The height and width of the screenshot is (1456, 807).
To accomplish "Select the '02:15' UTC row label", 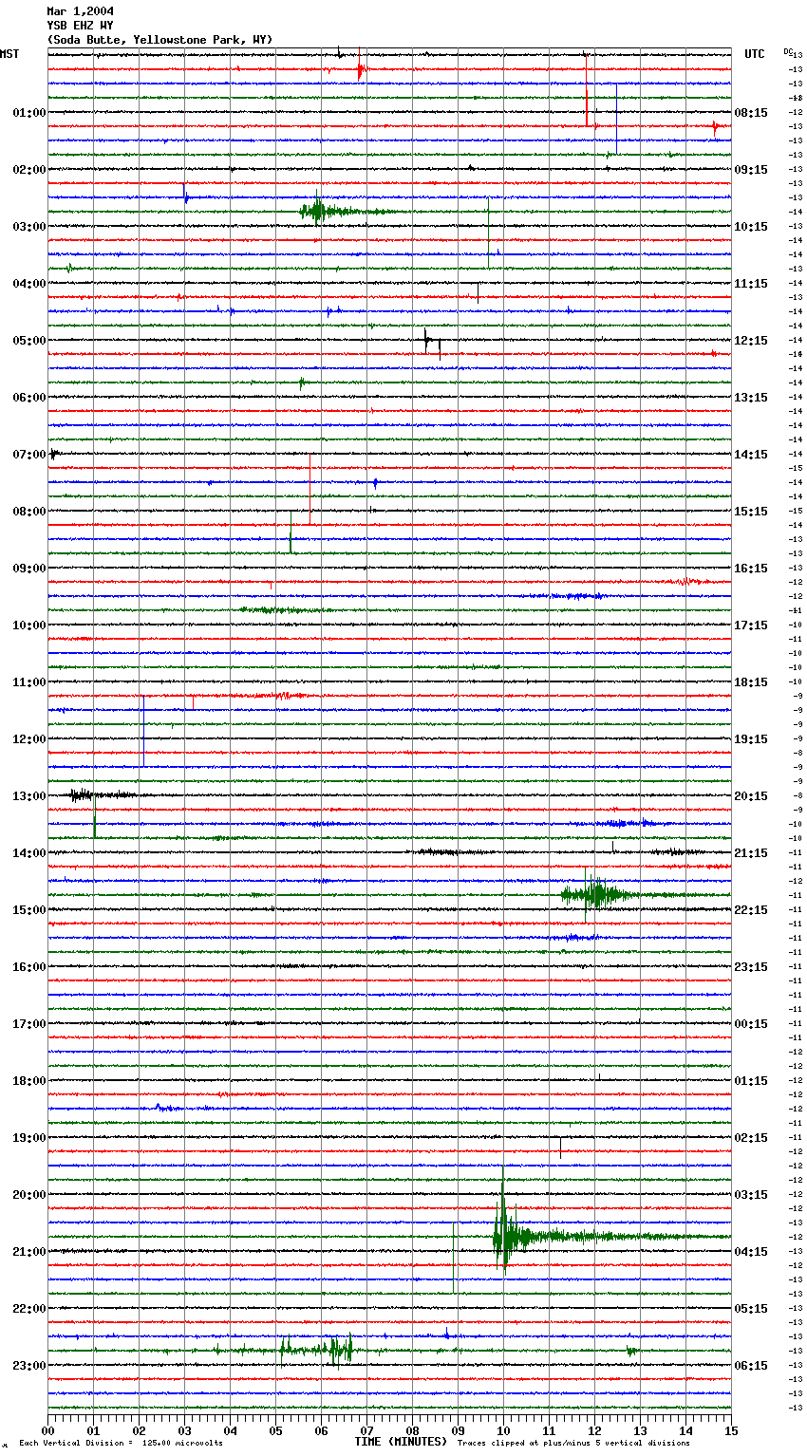I will tap(751, 1138).
